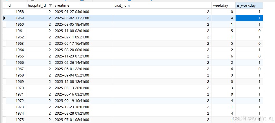Select the visit_num column header

pyautogui.click(x=162, y=5)
